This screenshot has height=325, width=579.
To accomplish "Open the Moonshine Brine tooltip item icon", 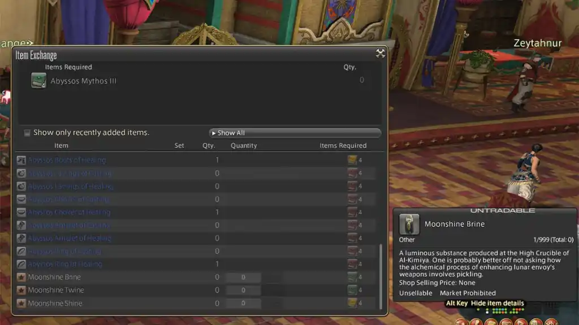I will click(x=409, y=224).
